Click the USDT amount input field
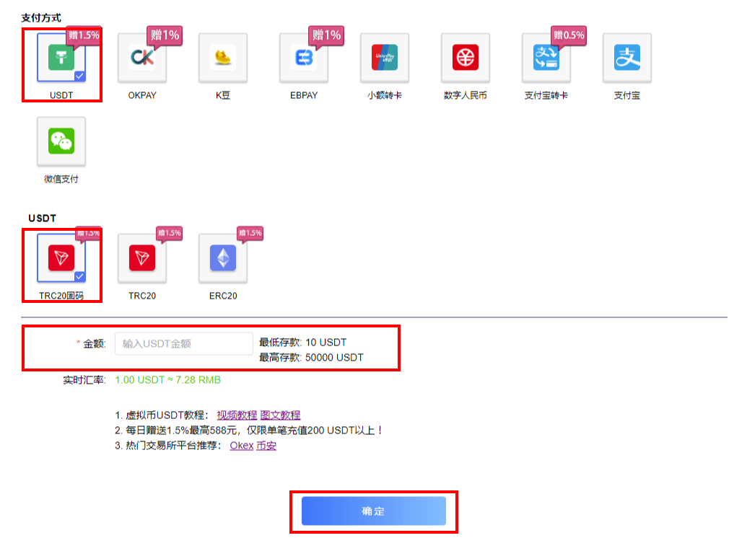Image resolution: width=747 pixels, height=538 pixels. 183,344
